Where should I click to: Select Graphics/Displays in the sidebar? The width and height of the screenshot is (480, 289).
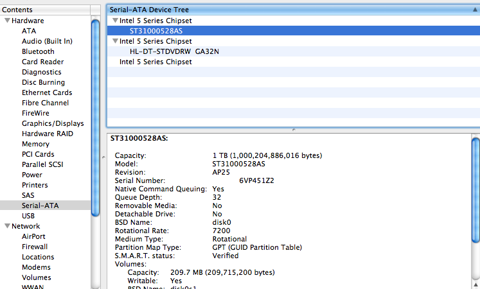[x=53, y=123]
